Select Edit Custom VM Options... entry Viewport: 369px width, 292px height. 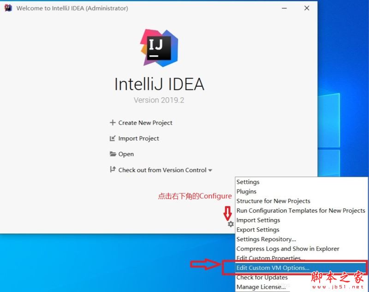click(x=301, y=268)
